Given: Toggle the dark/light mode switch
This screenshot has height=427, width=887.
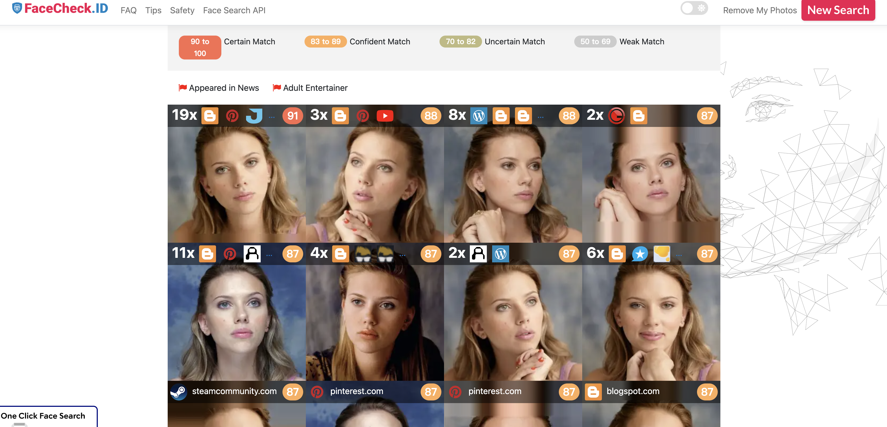Looking at the screenshot, I should pyautogui.click(x=694, y=8).
